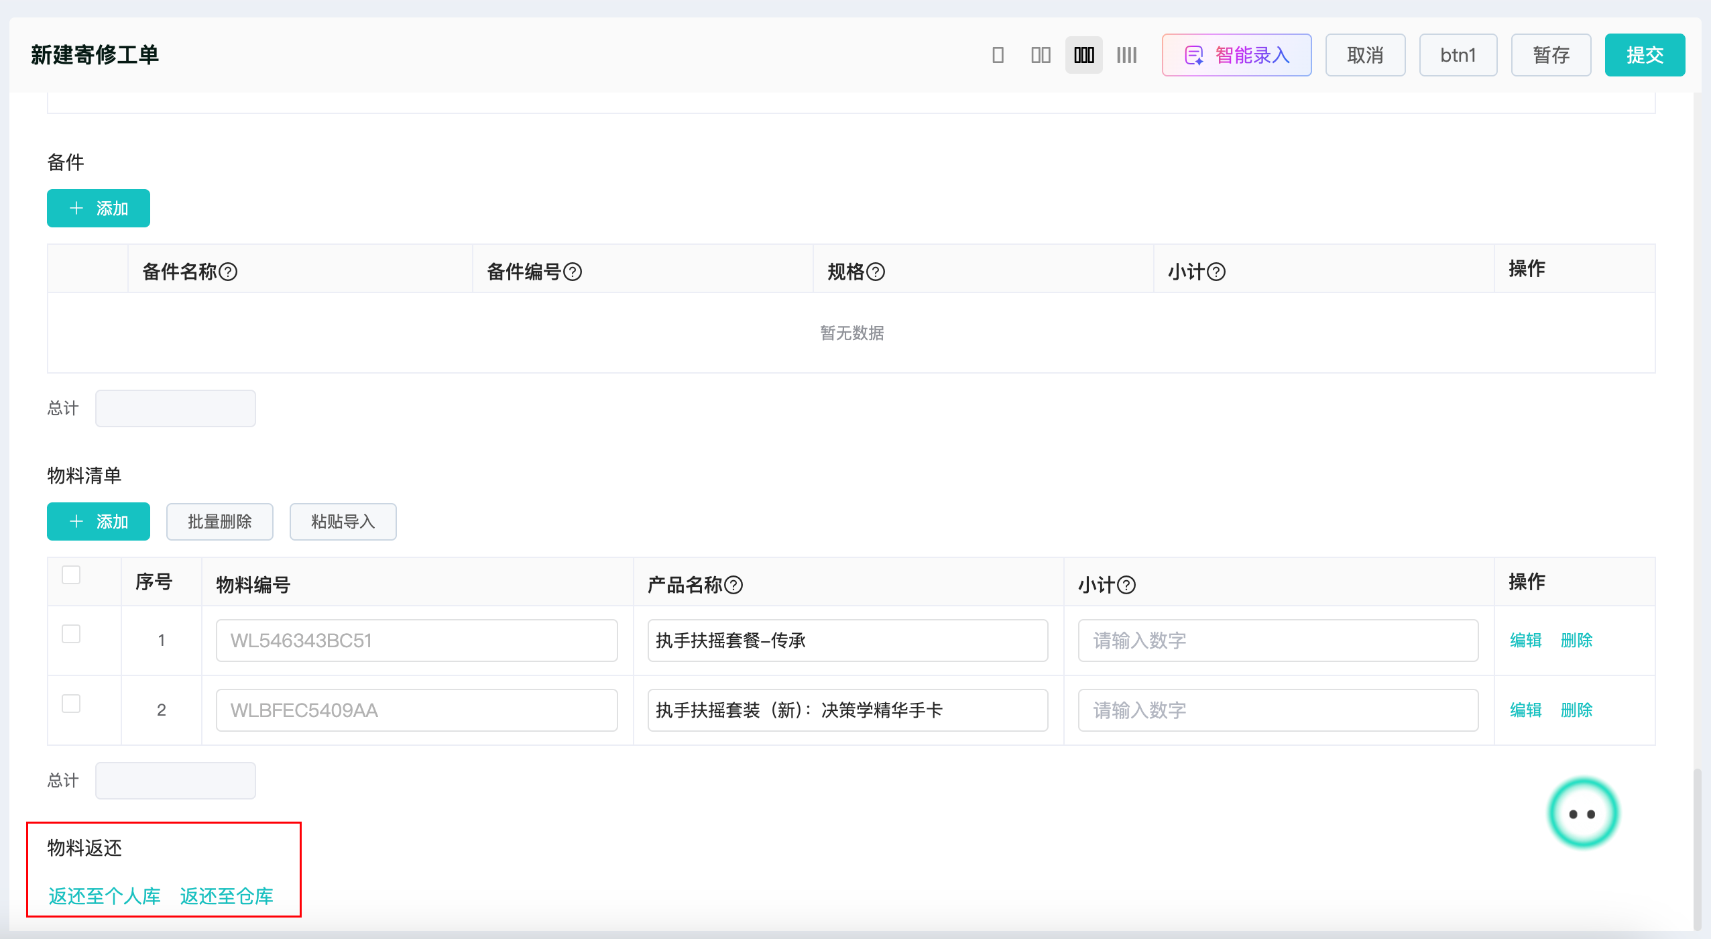Click subtotal input in row 2
1711x939 pixels.
pyautogui.click(x=1279, y=710)
